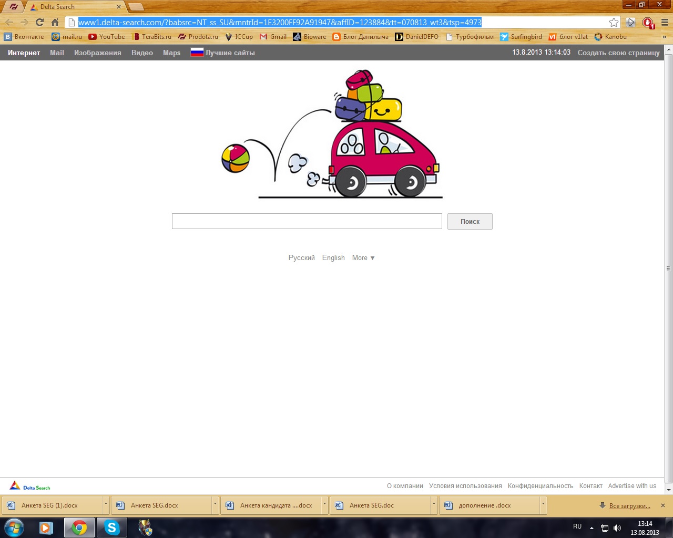Reload the page with the refresh icon

[x=39, y=22]
